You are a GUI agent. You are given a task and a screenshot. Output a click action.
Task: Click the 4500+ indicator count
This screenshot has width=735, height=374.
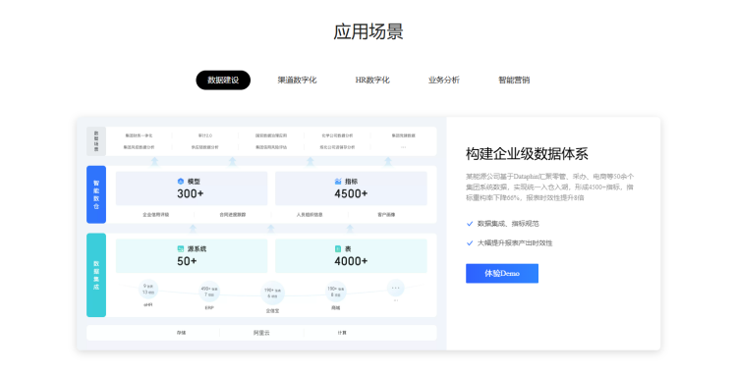pos(351,193)
